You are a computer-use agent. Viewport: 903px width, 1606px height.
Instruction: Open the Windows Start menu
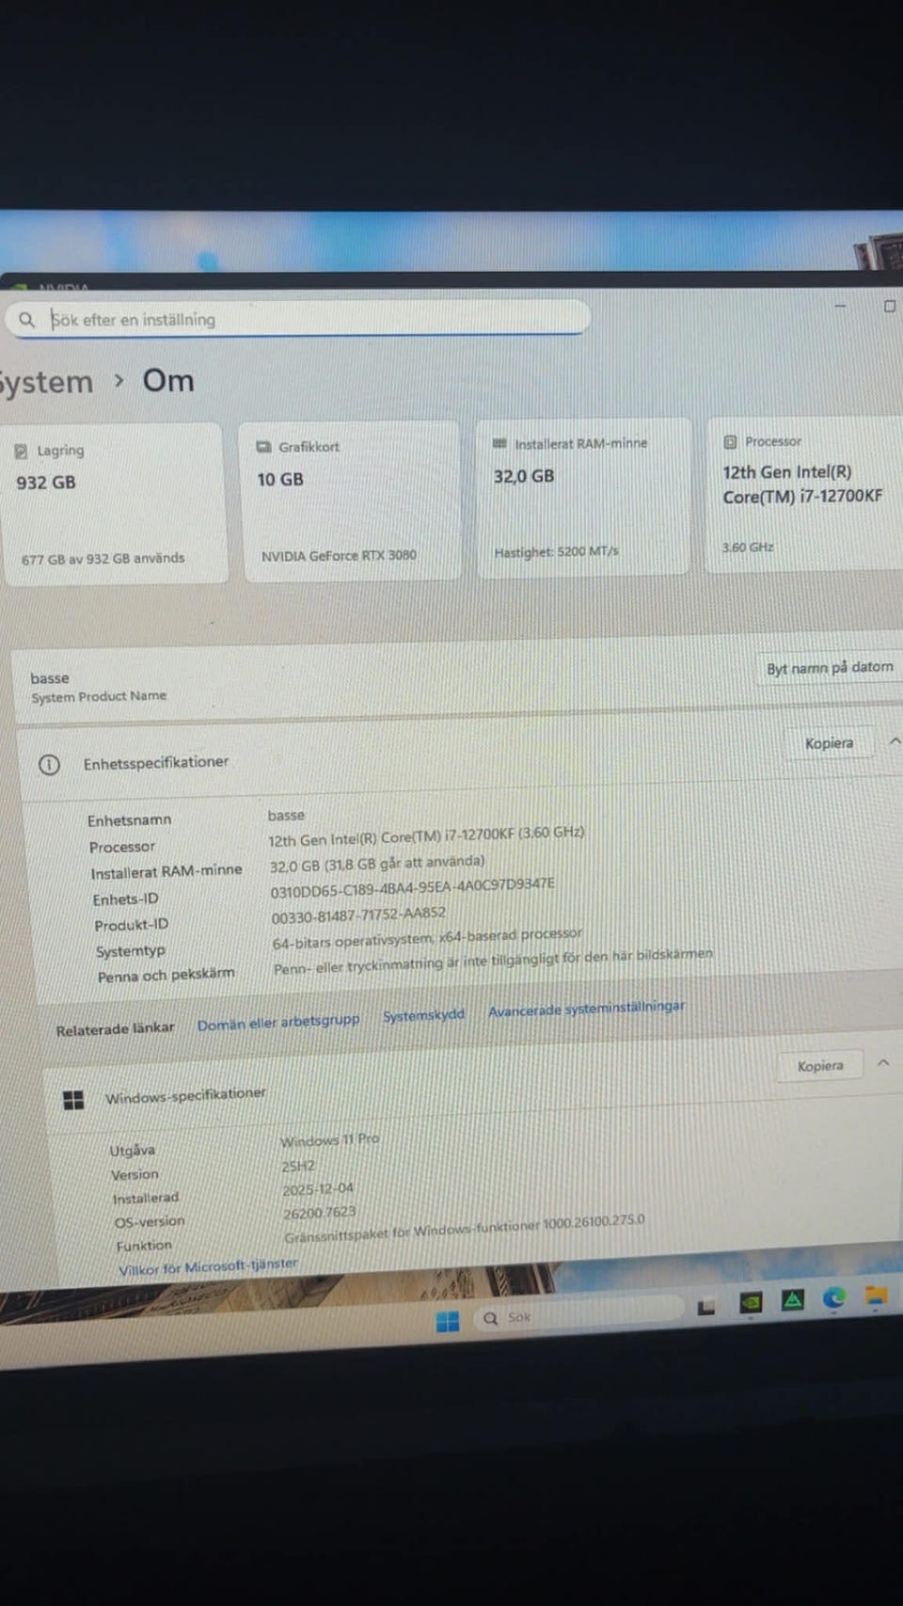(448, 1321)
